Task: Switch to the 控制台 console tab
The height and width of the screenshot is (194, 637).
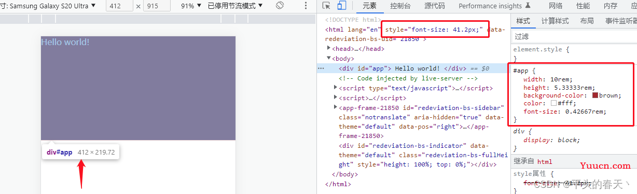Action: click(x=400, y=6)
